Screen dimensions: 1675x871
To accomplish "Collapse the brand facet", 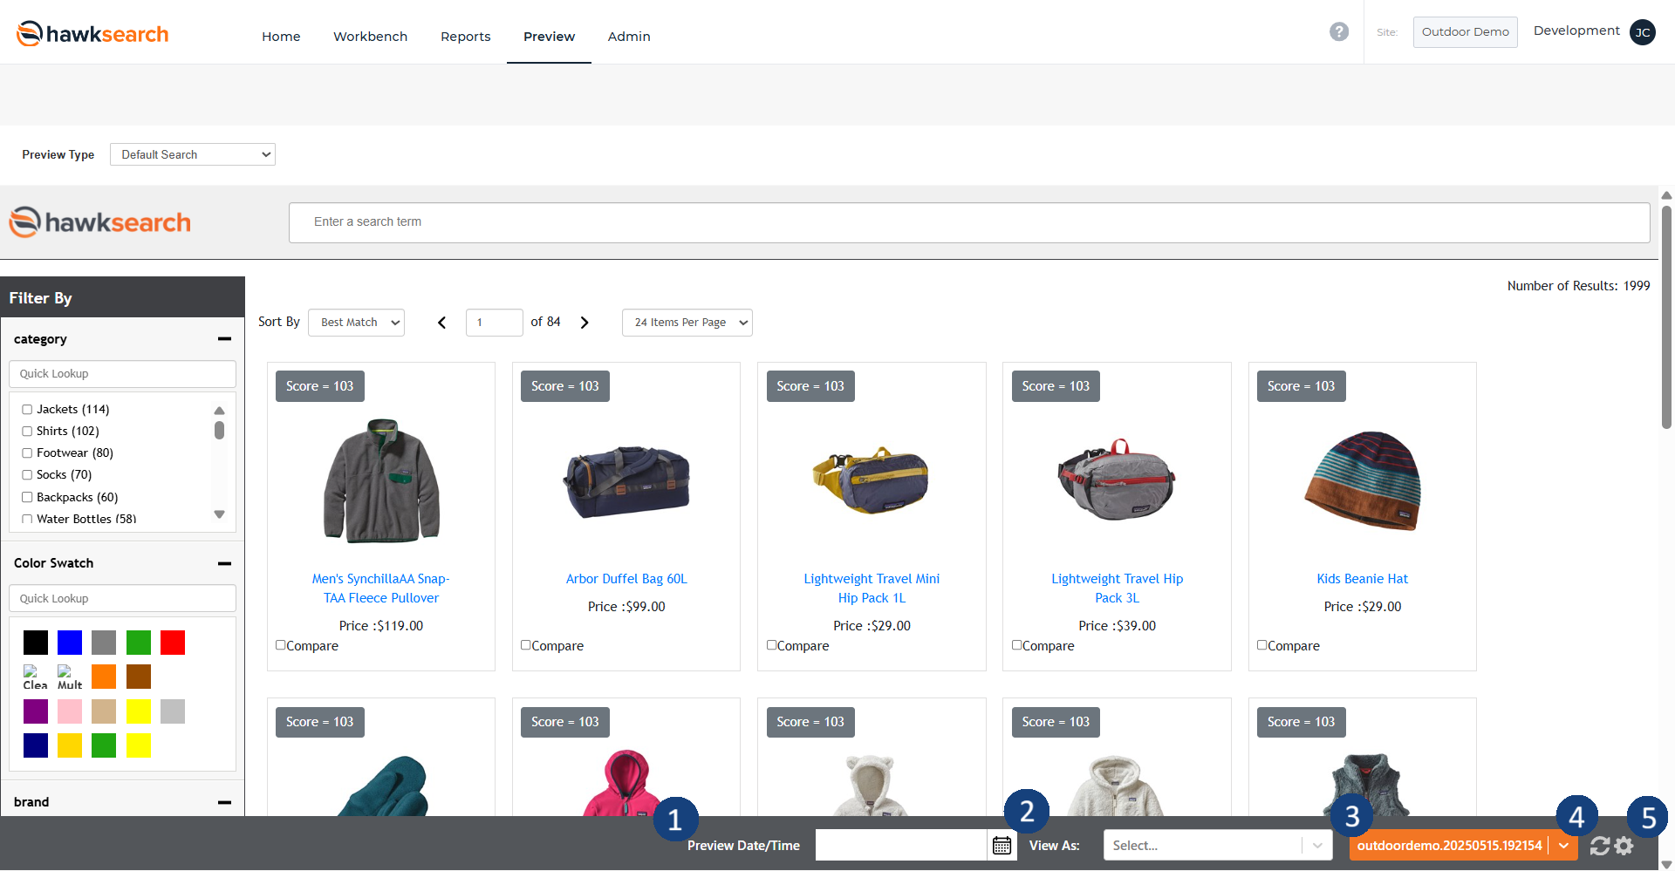I will coord(224,802).
